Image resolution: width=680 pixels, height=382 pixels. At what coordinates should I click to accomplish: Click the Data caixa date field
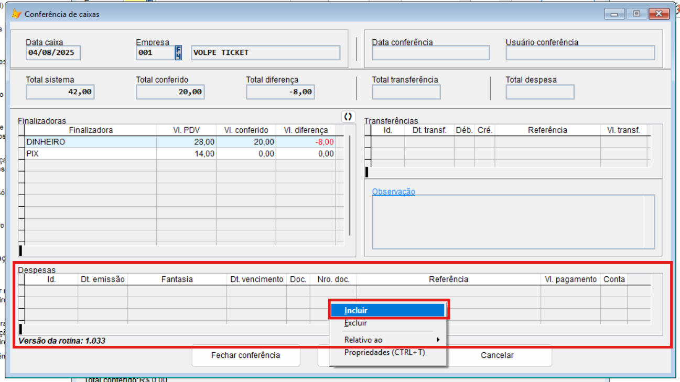(53, 53)
